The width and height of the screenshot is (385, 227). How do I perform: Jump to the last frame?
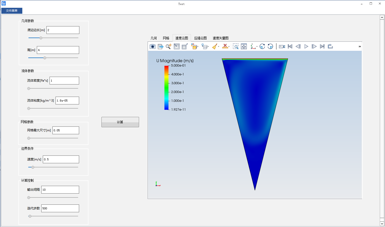[322, 46]
